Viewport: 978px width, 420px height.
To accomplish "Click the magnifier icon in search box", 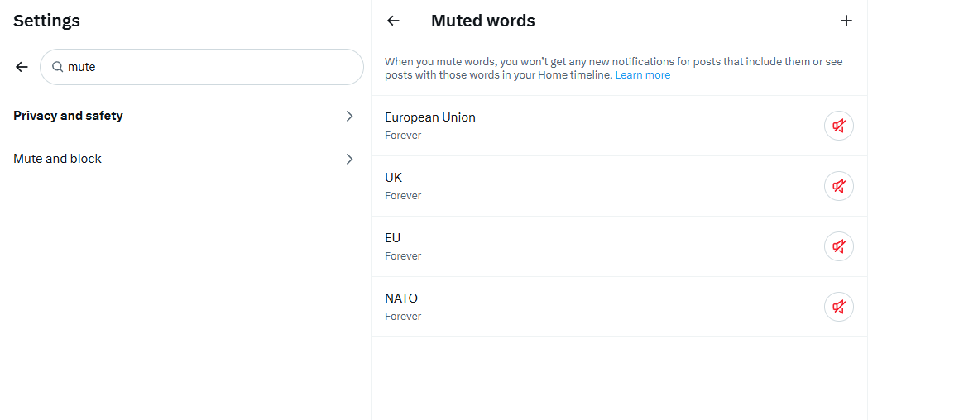I will [x=57, y=67].
